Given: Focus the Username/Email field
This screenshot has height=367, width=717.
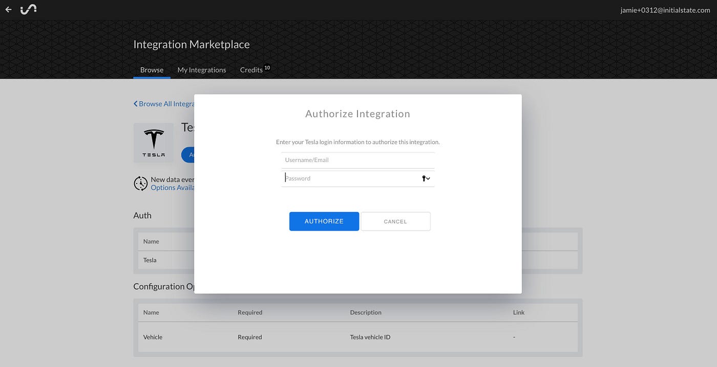Looking at the screenshot, I should tap(357, 160).
